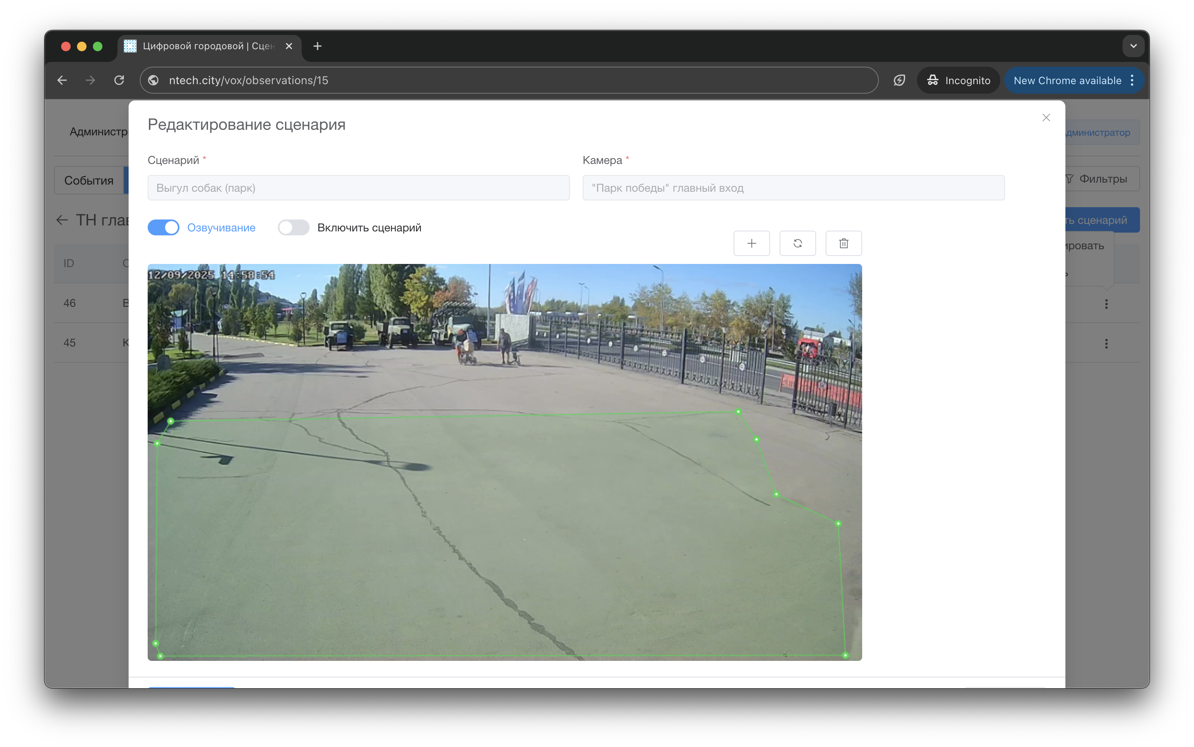Click the delete zone trash icon

pos(843,243)
